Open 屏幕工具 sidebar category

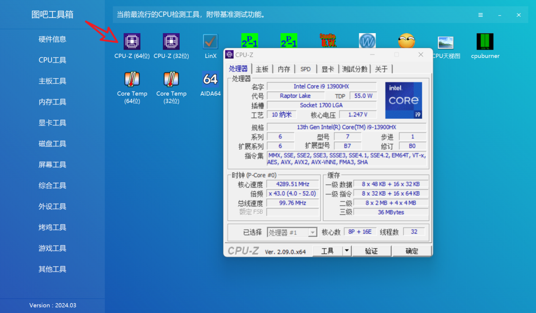(x=52, y=165)
